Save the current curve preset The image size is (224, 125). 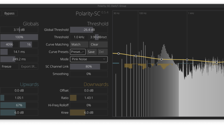[91, 52]
